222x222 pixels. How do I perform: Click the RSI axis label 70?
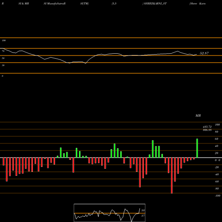(3, 51)
